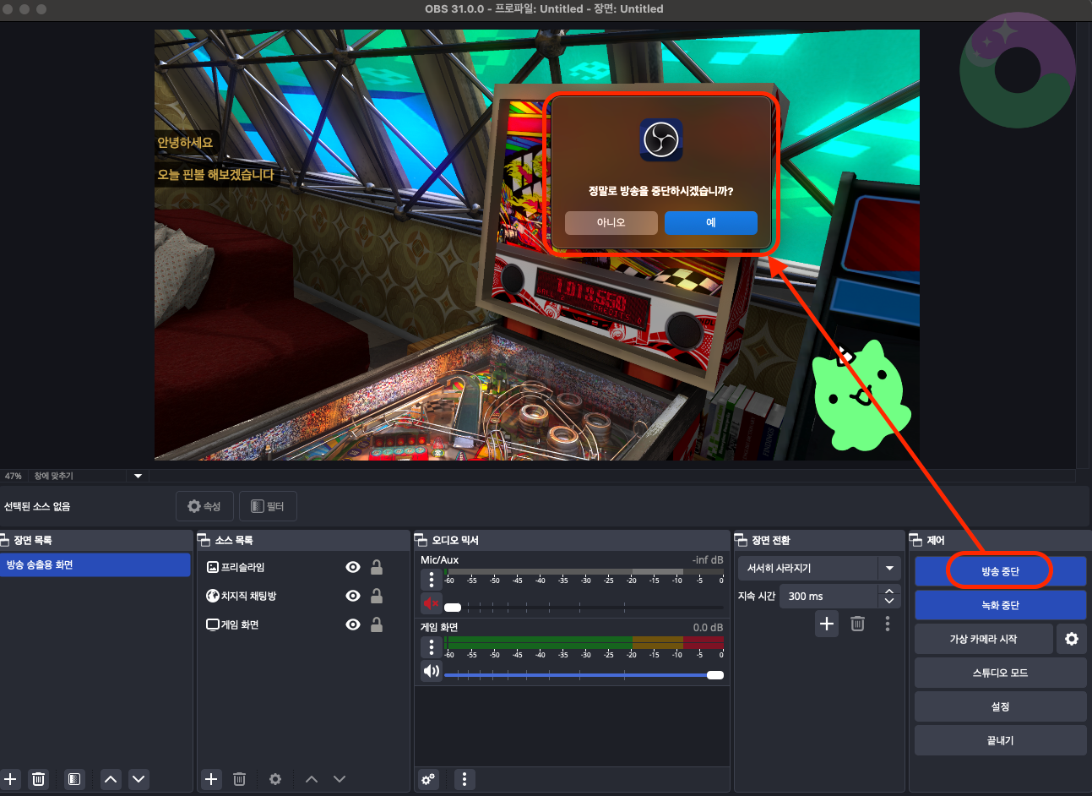Click the 47% preview zoom value

click(x=14, y=476)
